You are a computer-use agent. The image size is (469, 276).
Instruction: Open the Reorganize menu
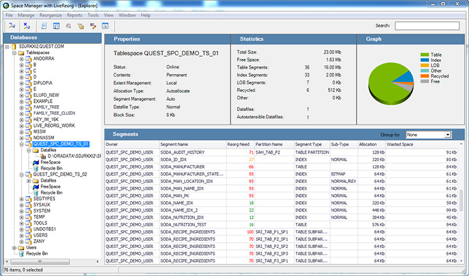point(50,15)
